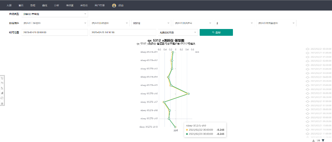The height and width of the screenshot is (142, 332).
Task: Click the zoom reset toolbox icon
Action: pos(2,83)
